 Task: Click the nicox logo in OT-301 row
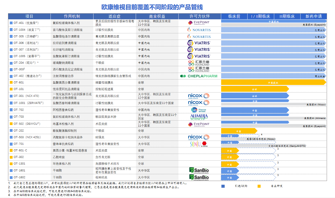[199, 96]
